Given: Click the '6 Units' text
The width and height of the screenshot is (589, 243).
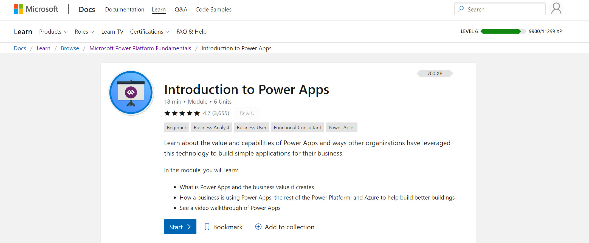Looking at the screenshot, I should click(x=223, y=102).
